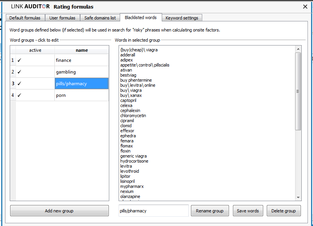
Task: Select the pills/pharmacy word group
Action: pyautogui.click(x=82, y=84)
